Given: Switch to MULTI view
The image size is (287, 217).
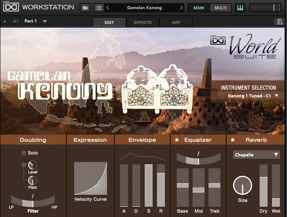Looking at the screenshot, I should tap(220, 8).
